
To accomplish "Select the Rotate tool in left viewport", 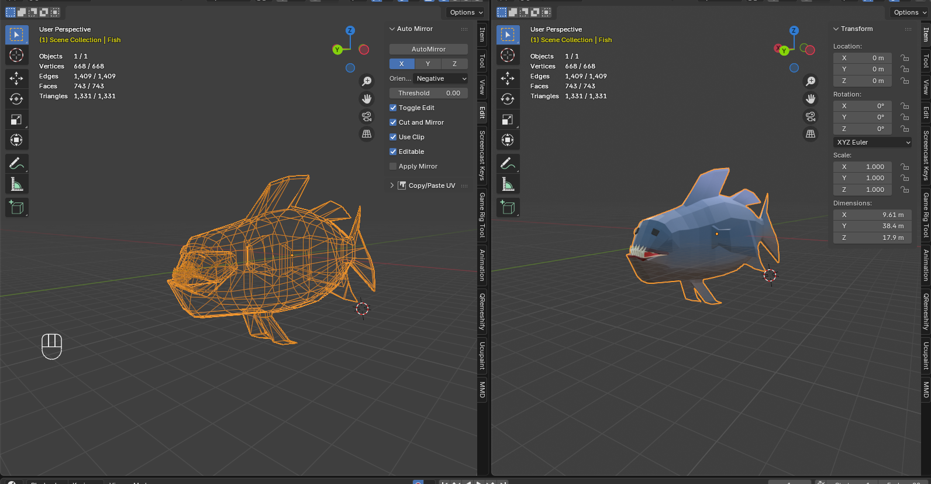I will pyautogui.click(x=16, y=99).
